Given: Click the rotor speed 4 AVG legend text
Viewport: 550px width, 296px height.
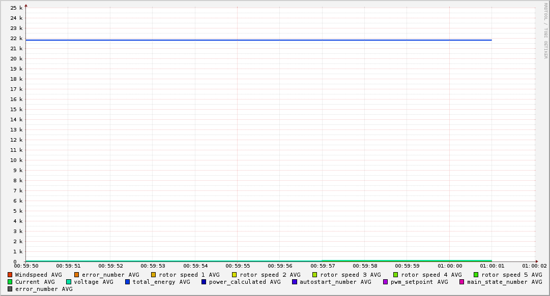Looking at the screenshot, I should (431, 275).
